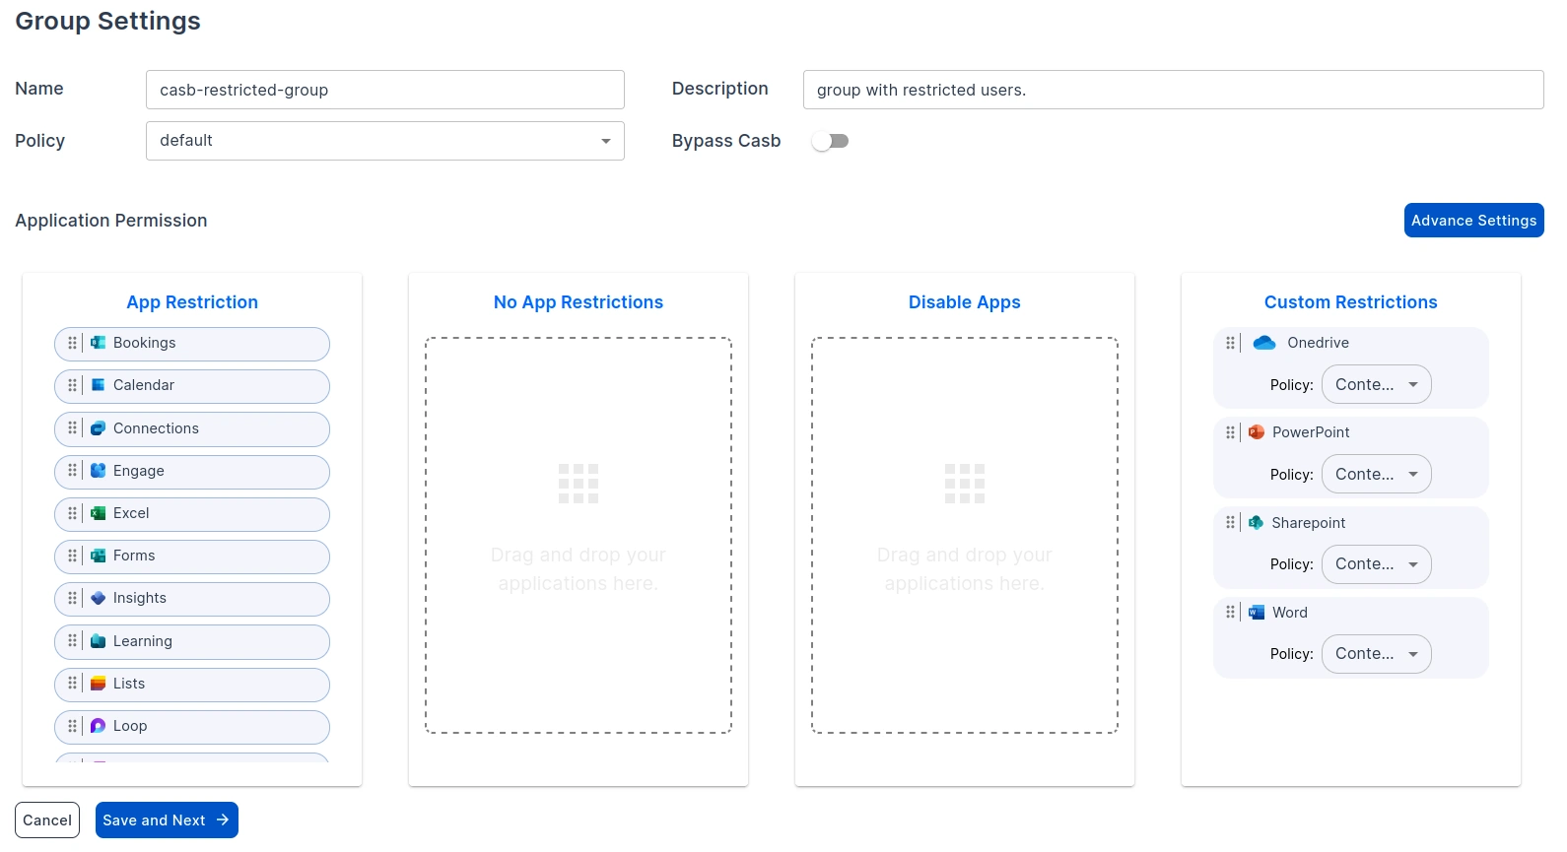1567x852 pixels.
Task: Open the Word policy dropdown
Action: pos(1377,654)
